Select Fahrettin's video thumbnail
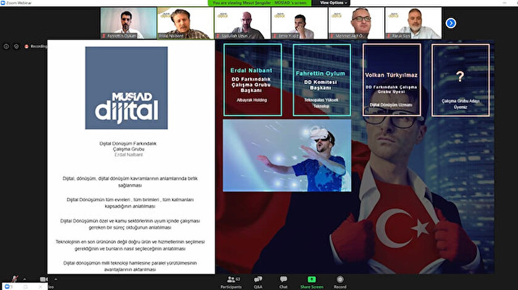Viewport: 518px width, 290px height. 128,23
